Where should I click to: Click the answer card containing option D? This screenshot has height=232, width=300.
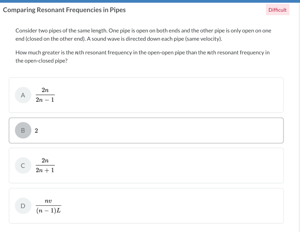146,206
